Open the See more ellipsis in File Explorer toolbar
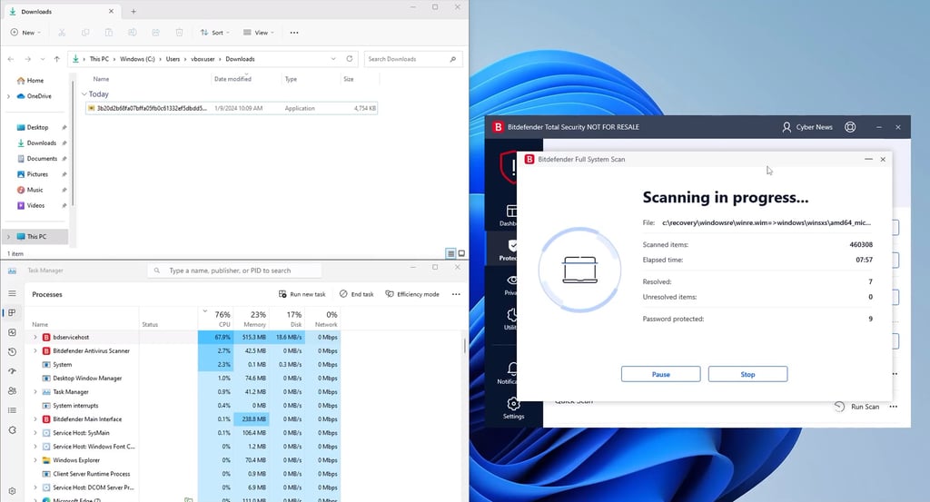The height and width of the screenshot is (502, 930). point(294,33)
